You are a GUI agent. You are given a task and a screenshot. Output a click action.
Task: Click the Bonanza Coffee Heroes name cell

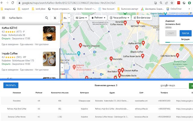[x=17, y=117]
